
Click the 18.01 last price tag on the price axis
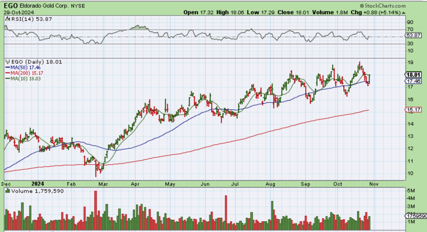point(413,75)
